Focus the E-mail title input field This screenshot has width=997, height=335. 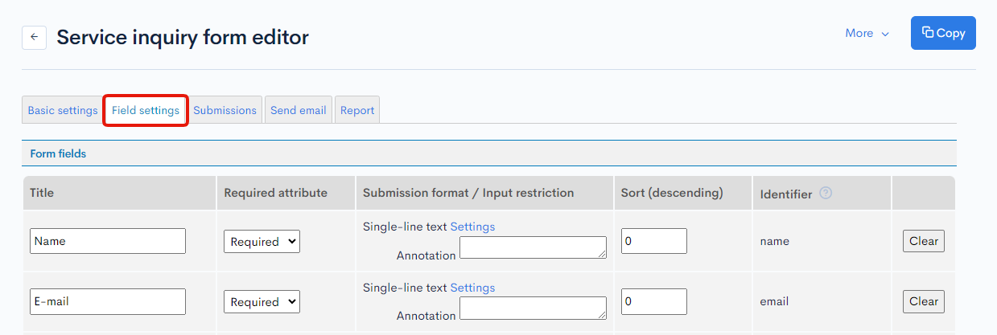(x=108, y=302)
